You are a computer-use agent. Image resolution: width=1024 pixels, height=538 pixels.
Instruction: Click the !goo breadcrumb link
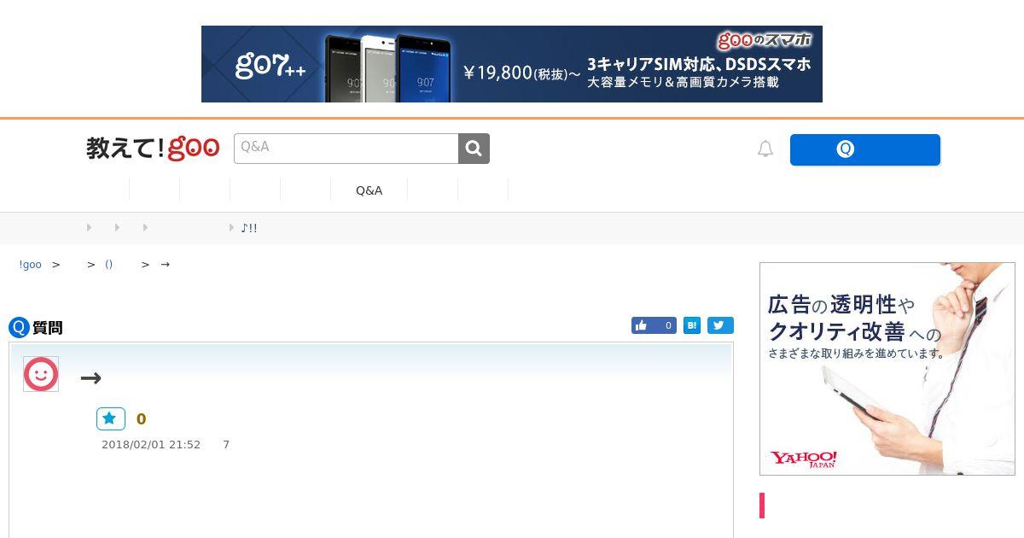click(x=31, y=265)
